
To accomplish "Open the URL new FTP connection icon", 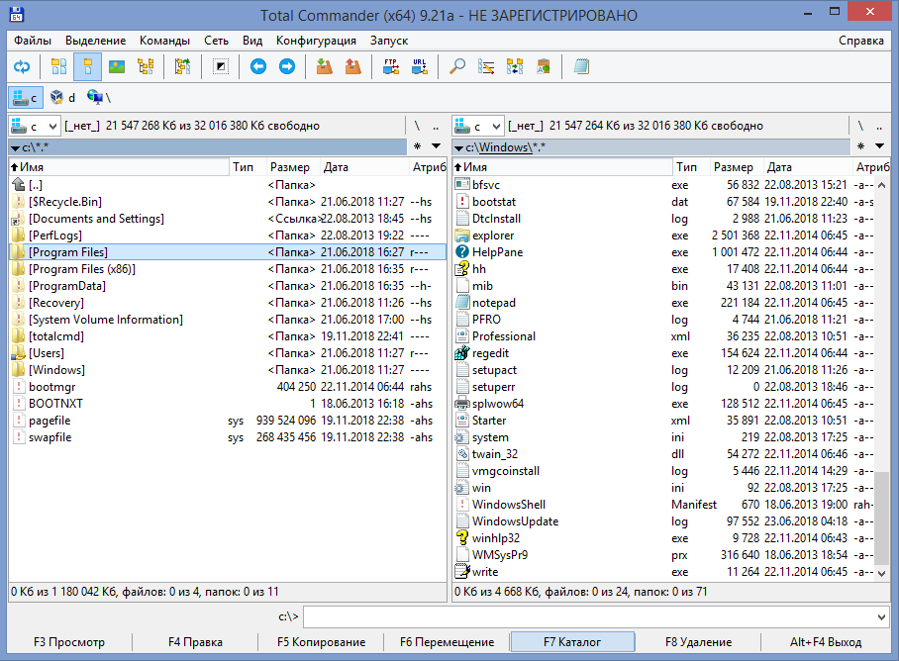I will [420, 67].
